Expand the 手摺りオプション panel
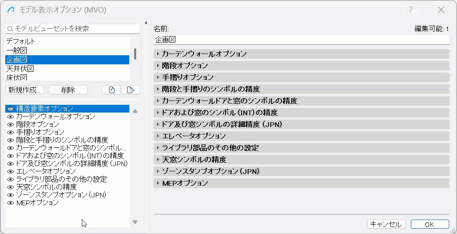This screenshot has width=457, height=234. pyautogui.click(x=301, y=77)
